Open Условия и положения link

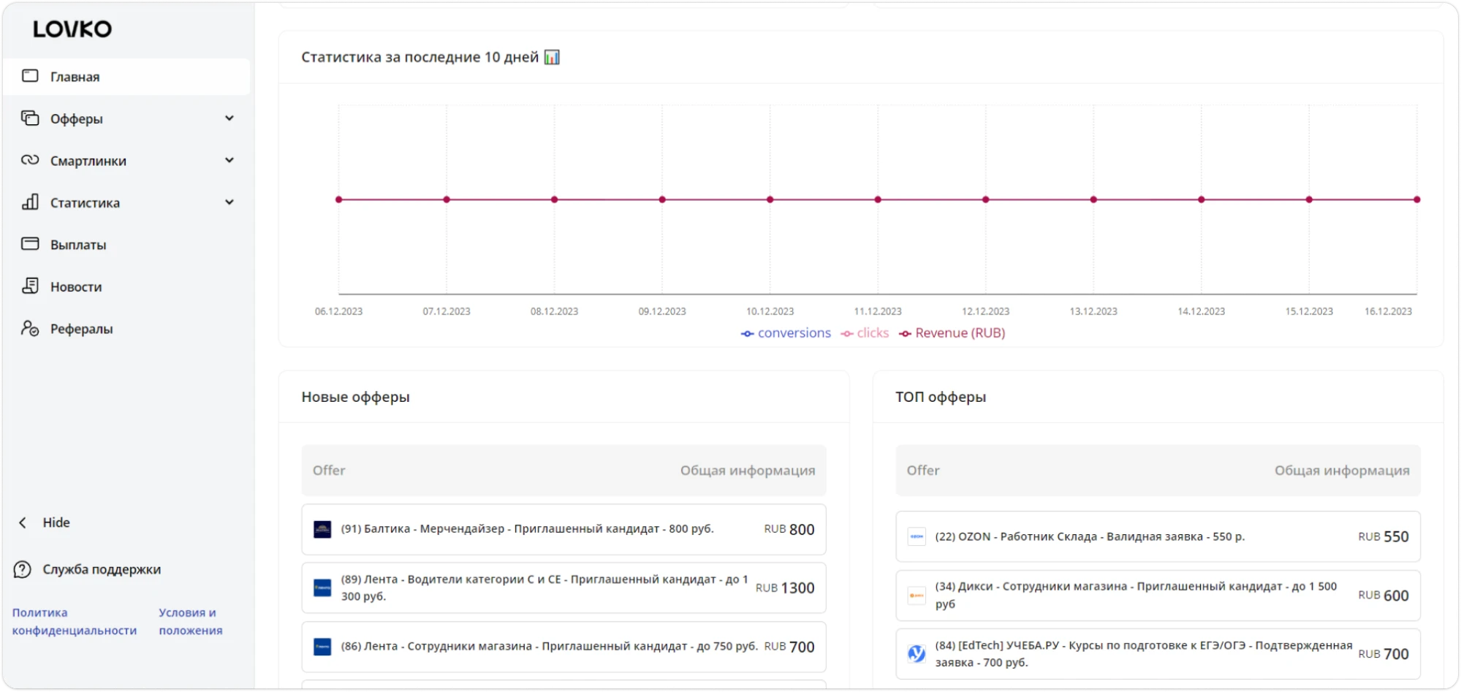pos(191,622)
